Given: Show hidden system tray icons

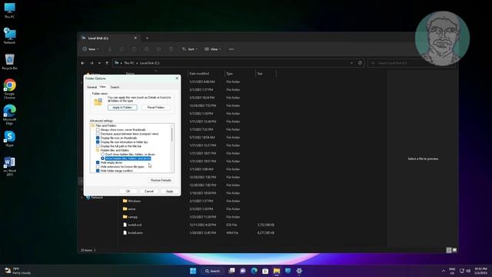Looking at the screenshot, I should click(444, 271).
